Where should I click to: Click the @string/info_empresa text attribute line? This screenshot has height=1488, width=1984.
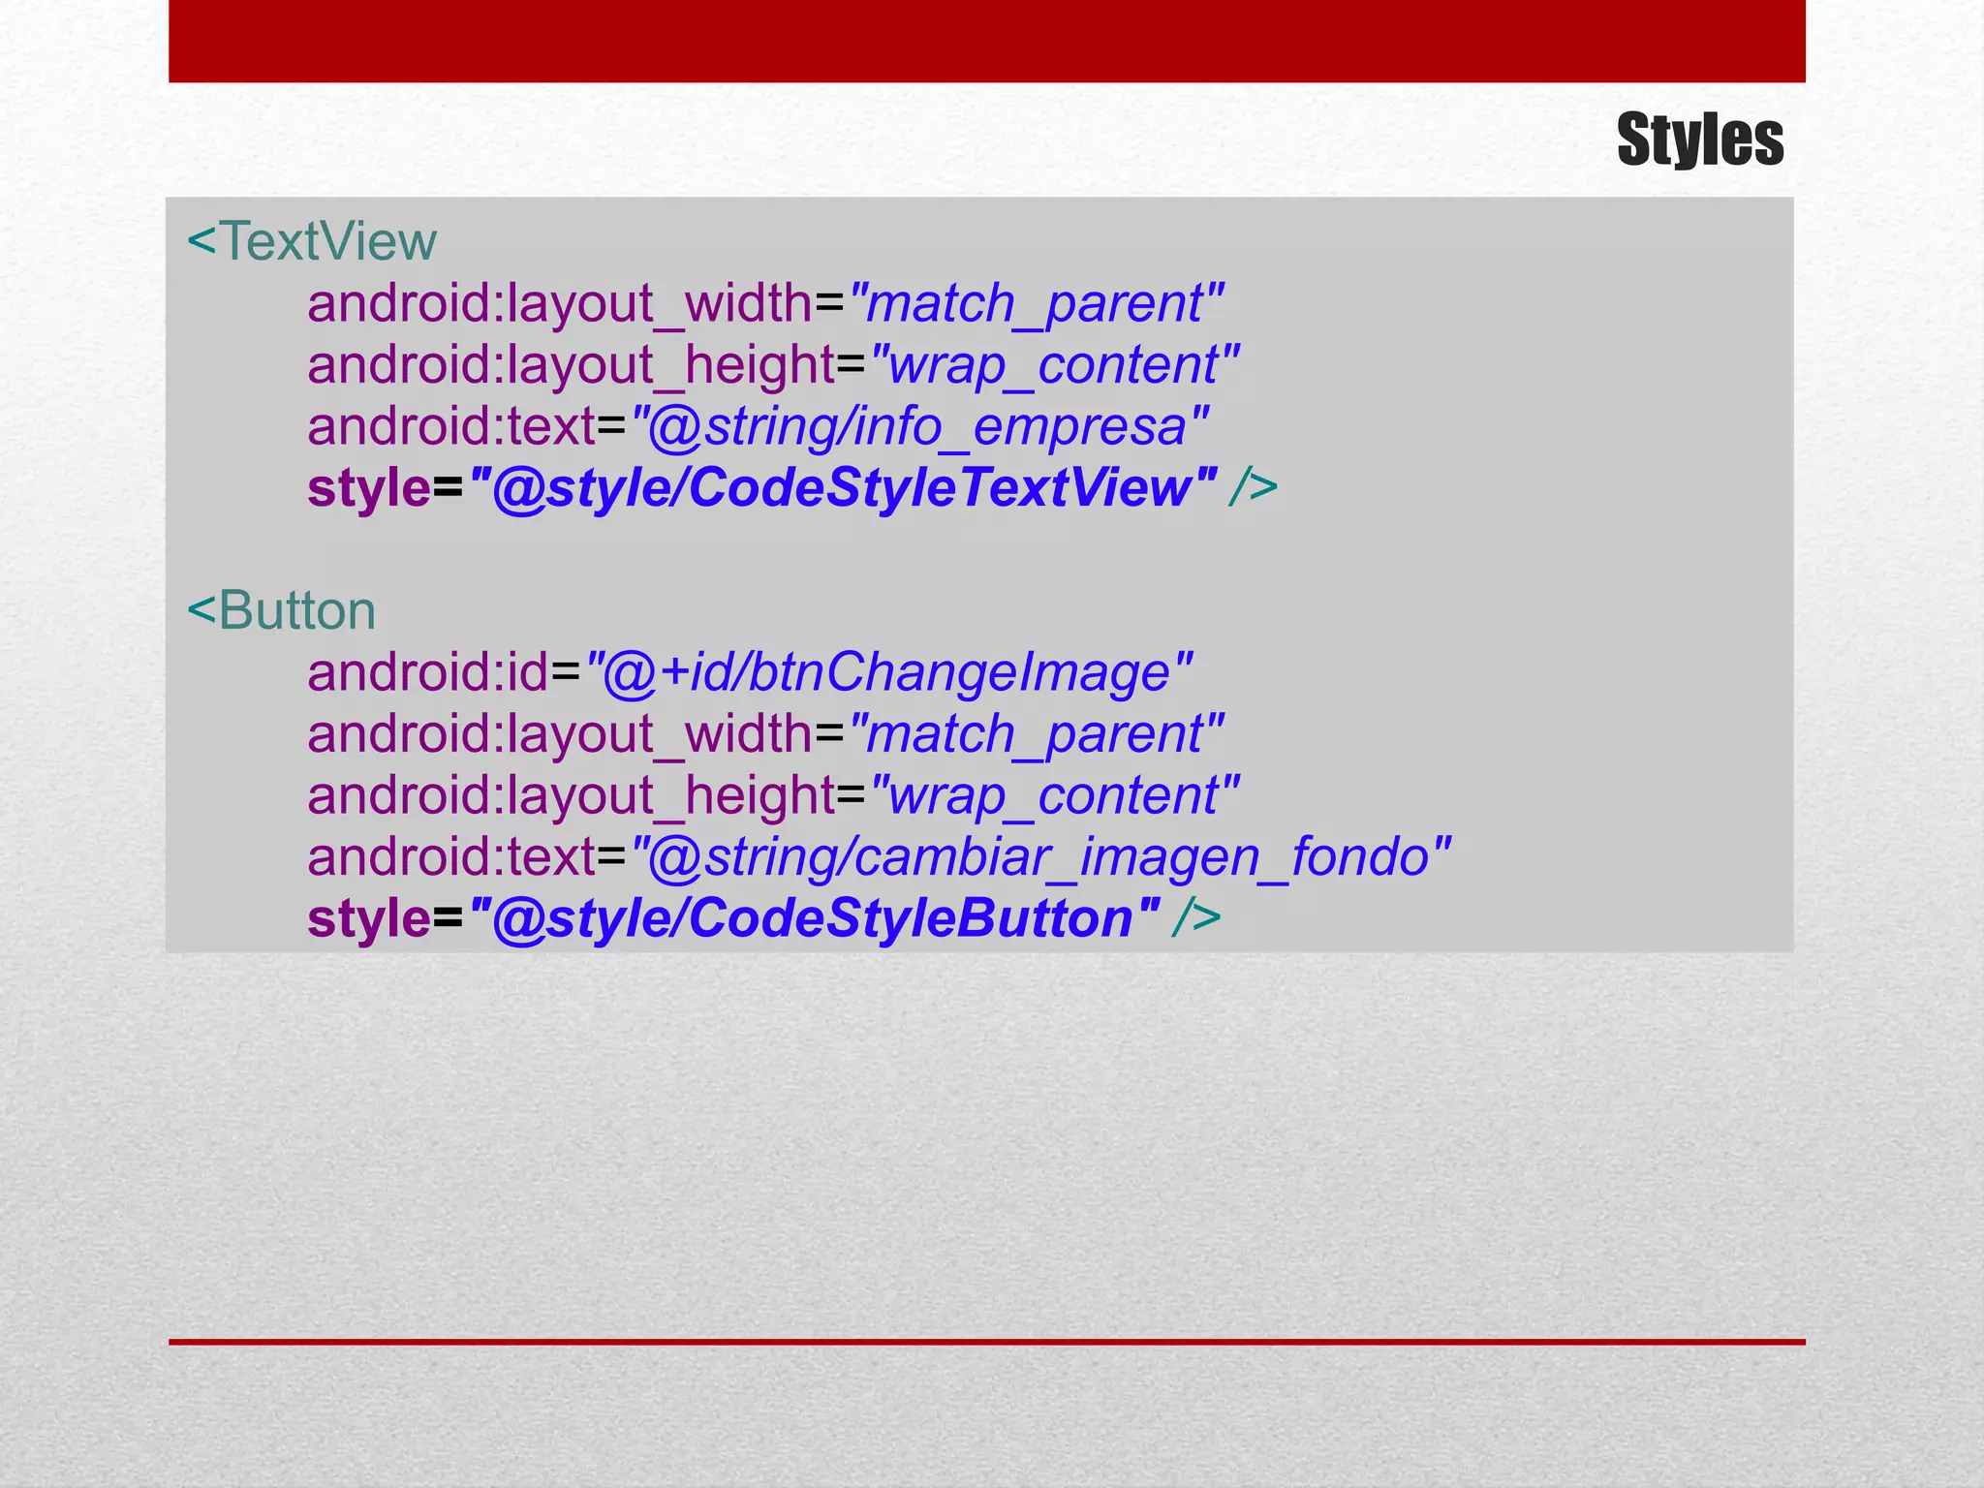point(759,427)
